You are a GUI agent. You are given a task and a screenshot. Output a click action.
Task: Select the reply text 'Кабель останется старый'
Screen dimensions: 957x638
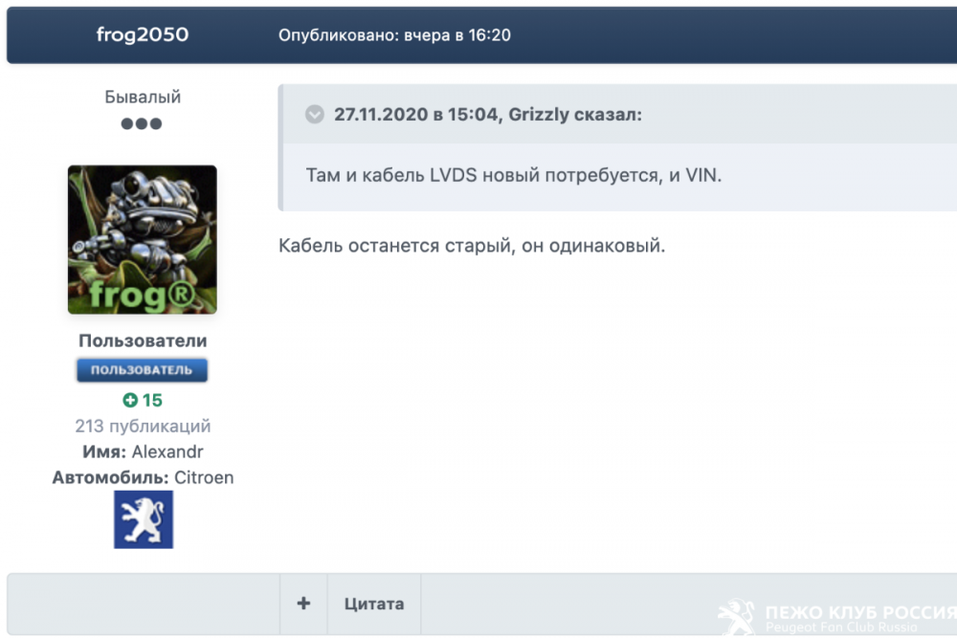(392, 245)
